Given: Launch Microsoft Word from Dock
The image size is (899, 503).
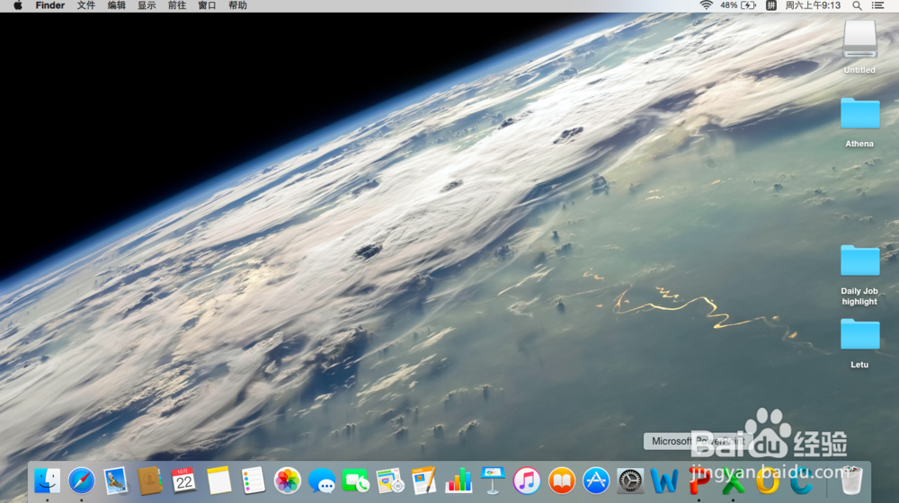Looking at the screenshot, I should tap(664, 480).
